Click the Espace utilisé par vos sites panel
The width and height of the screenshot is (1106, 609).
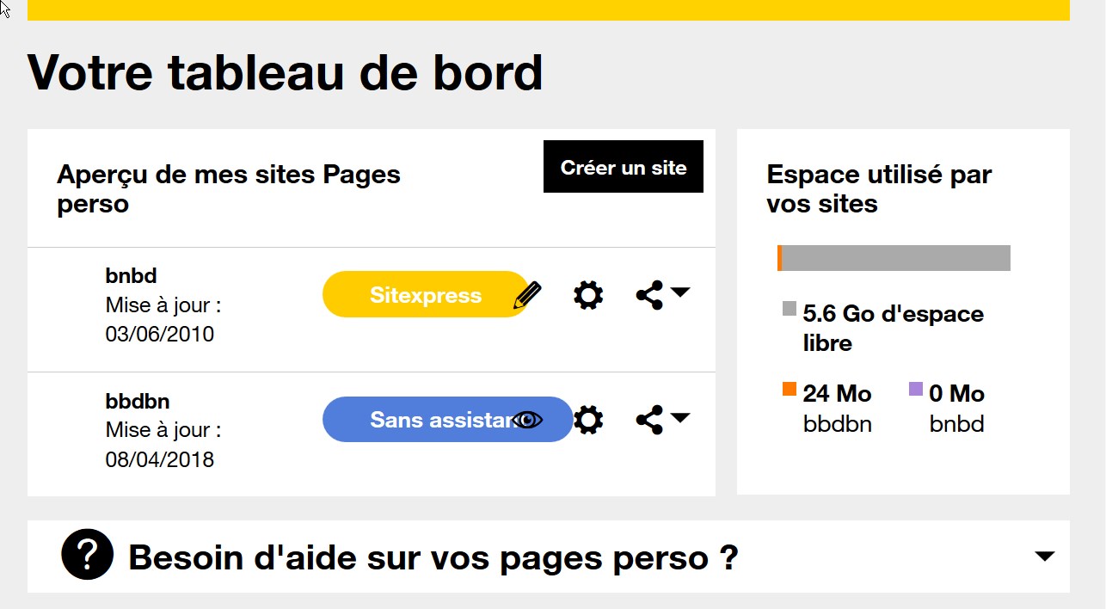click(x=879, y=188)
